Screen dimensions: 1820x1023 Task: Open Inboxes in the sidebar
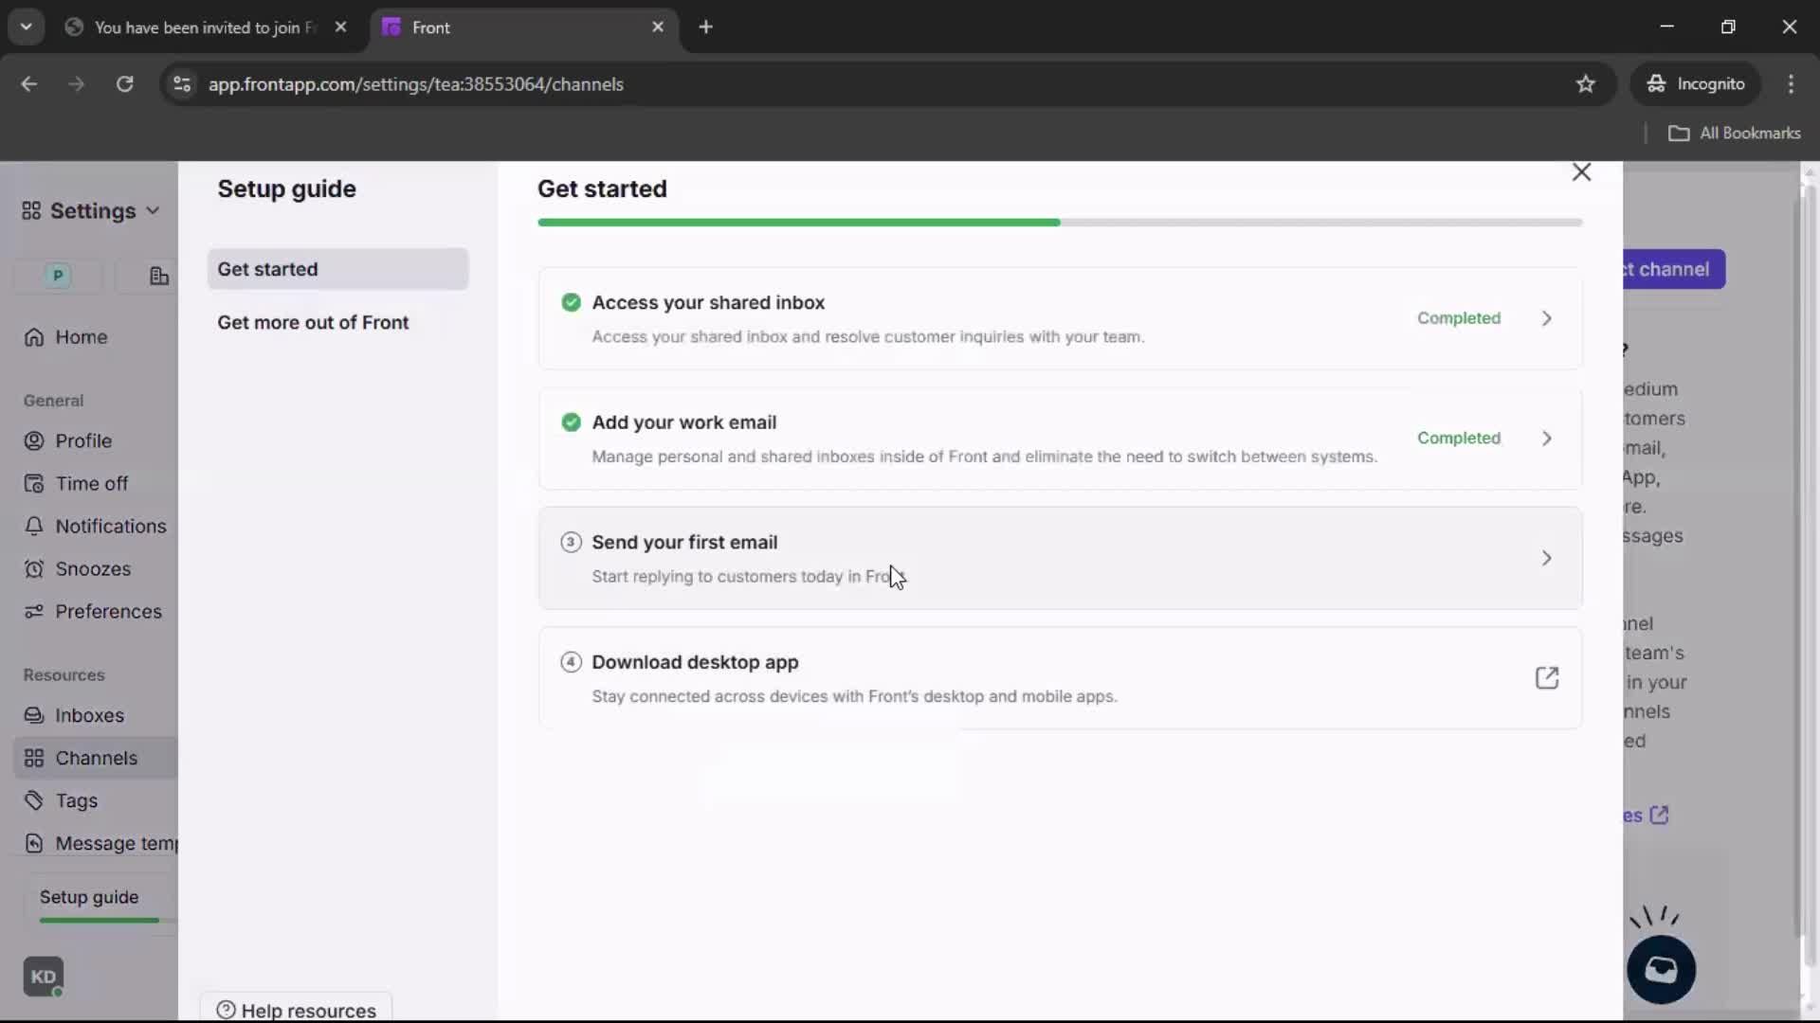click(x=89, y=715)
